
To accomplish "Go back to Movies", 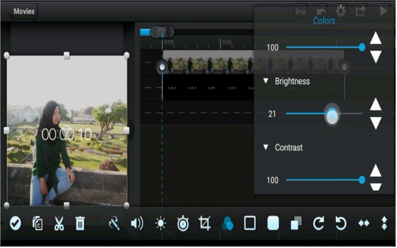I will click(23, 11).
